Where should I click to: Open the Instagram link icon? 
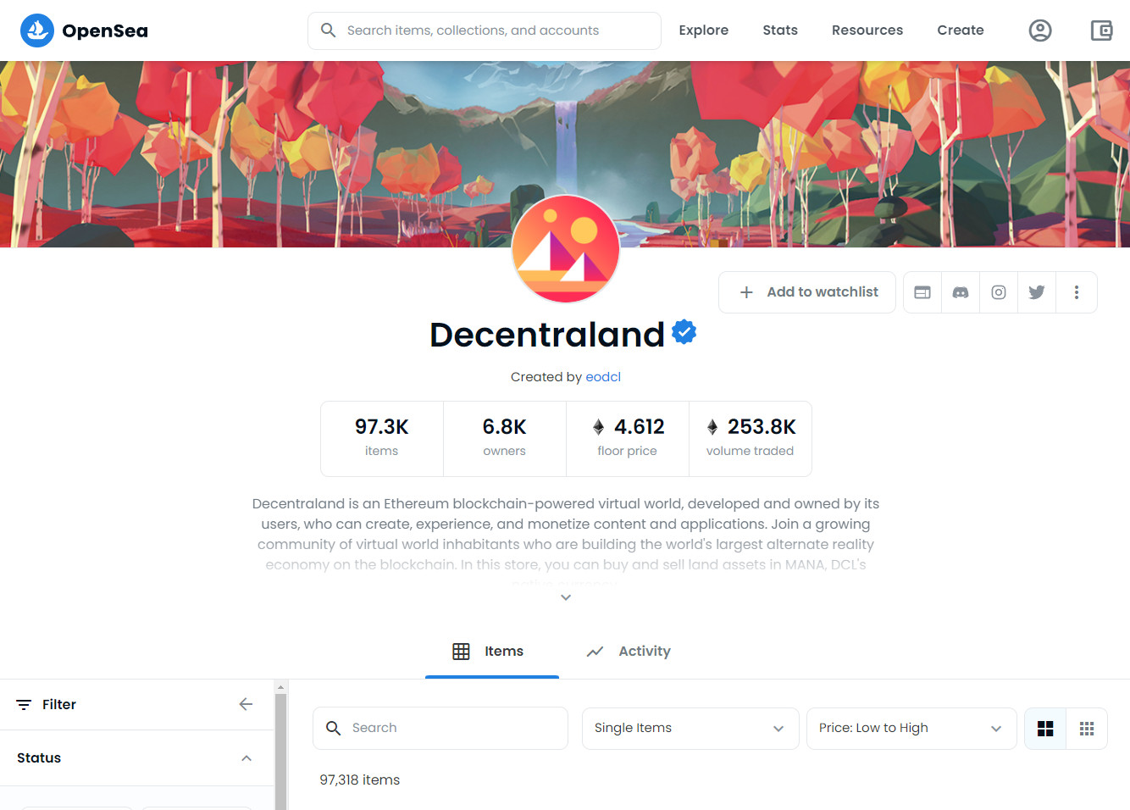point(999,292)
